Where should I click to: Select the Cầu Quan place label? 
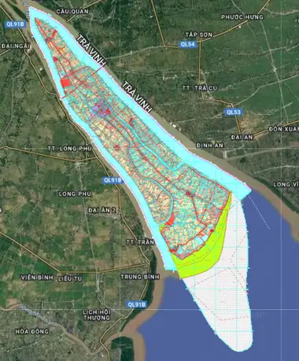coord(72,12)
